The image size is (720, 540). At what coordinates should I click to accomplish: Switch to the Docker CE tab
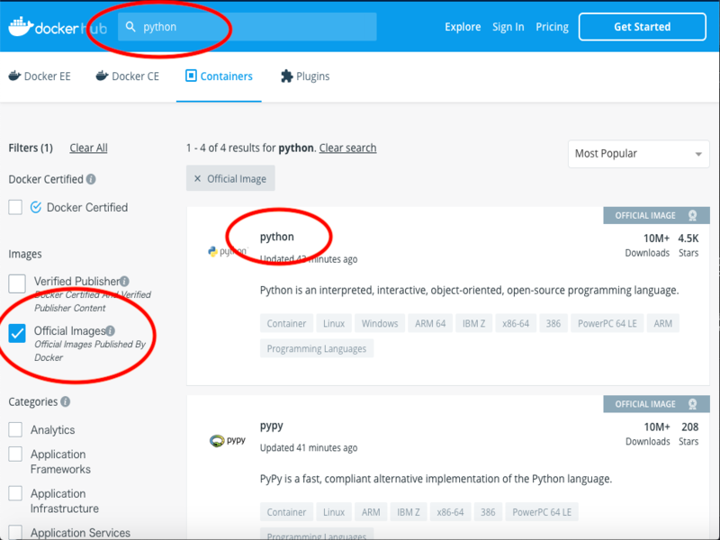[x=127, y=76]
